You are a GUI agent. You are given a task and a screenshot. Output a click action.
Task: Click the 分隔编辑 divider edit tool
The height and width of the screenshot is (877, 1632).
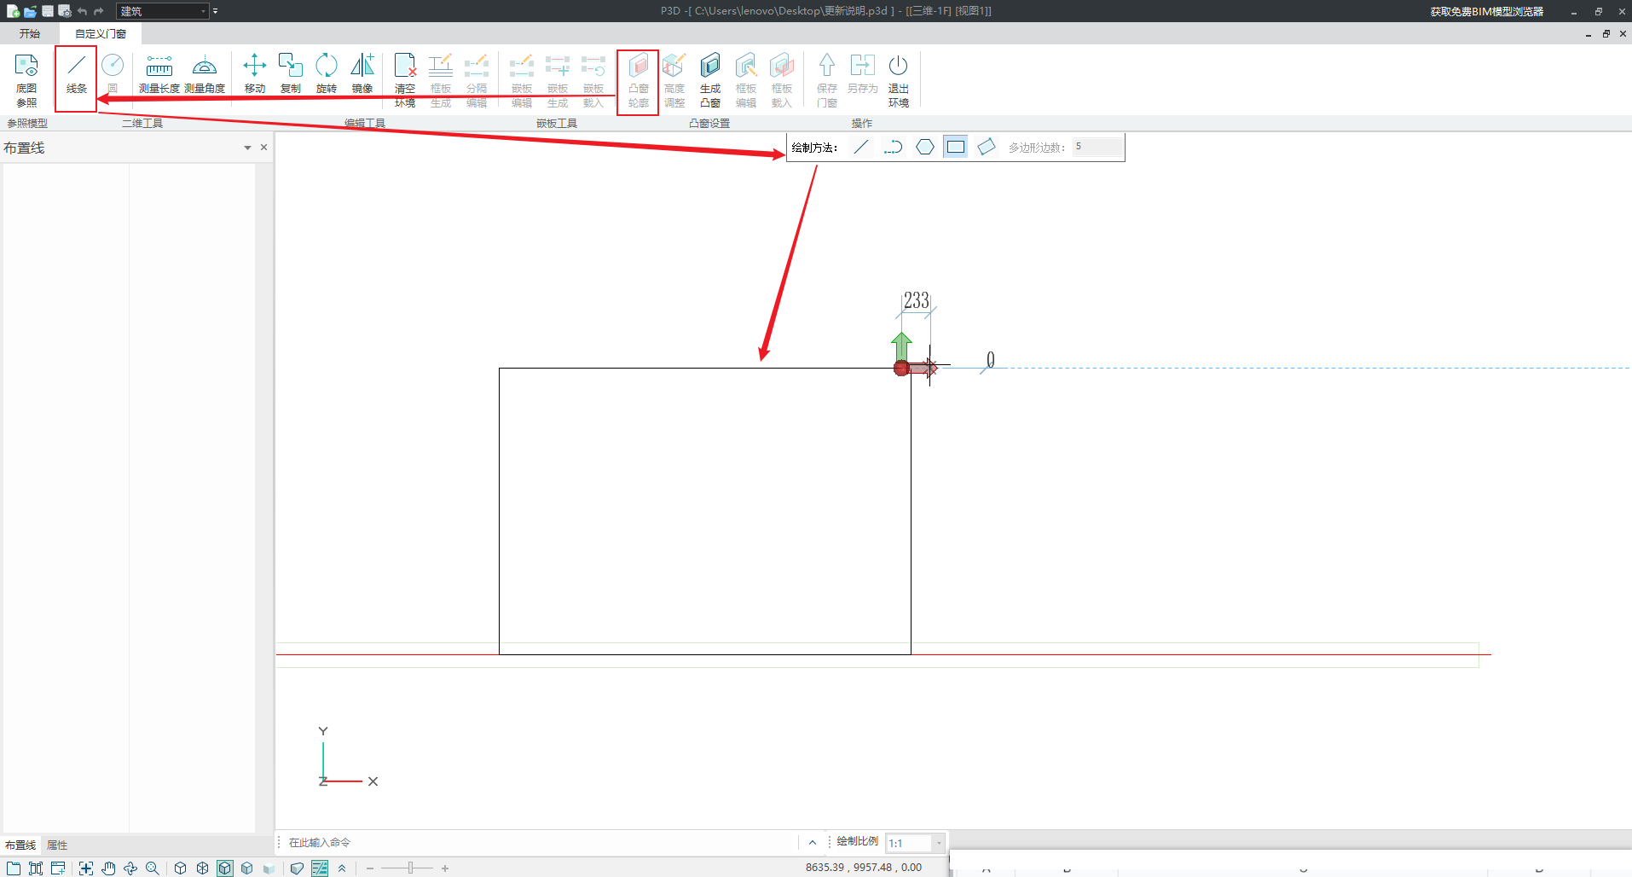[477, 80]
